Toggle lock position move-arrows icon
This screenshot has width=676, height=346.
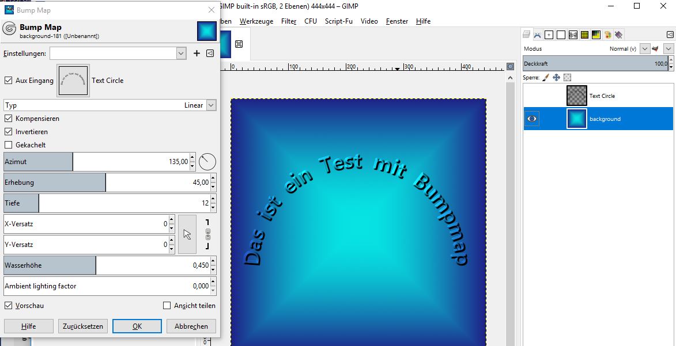click(x=556, y=78)
